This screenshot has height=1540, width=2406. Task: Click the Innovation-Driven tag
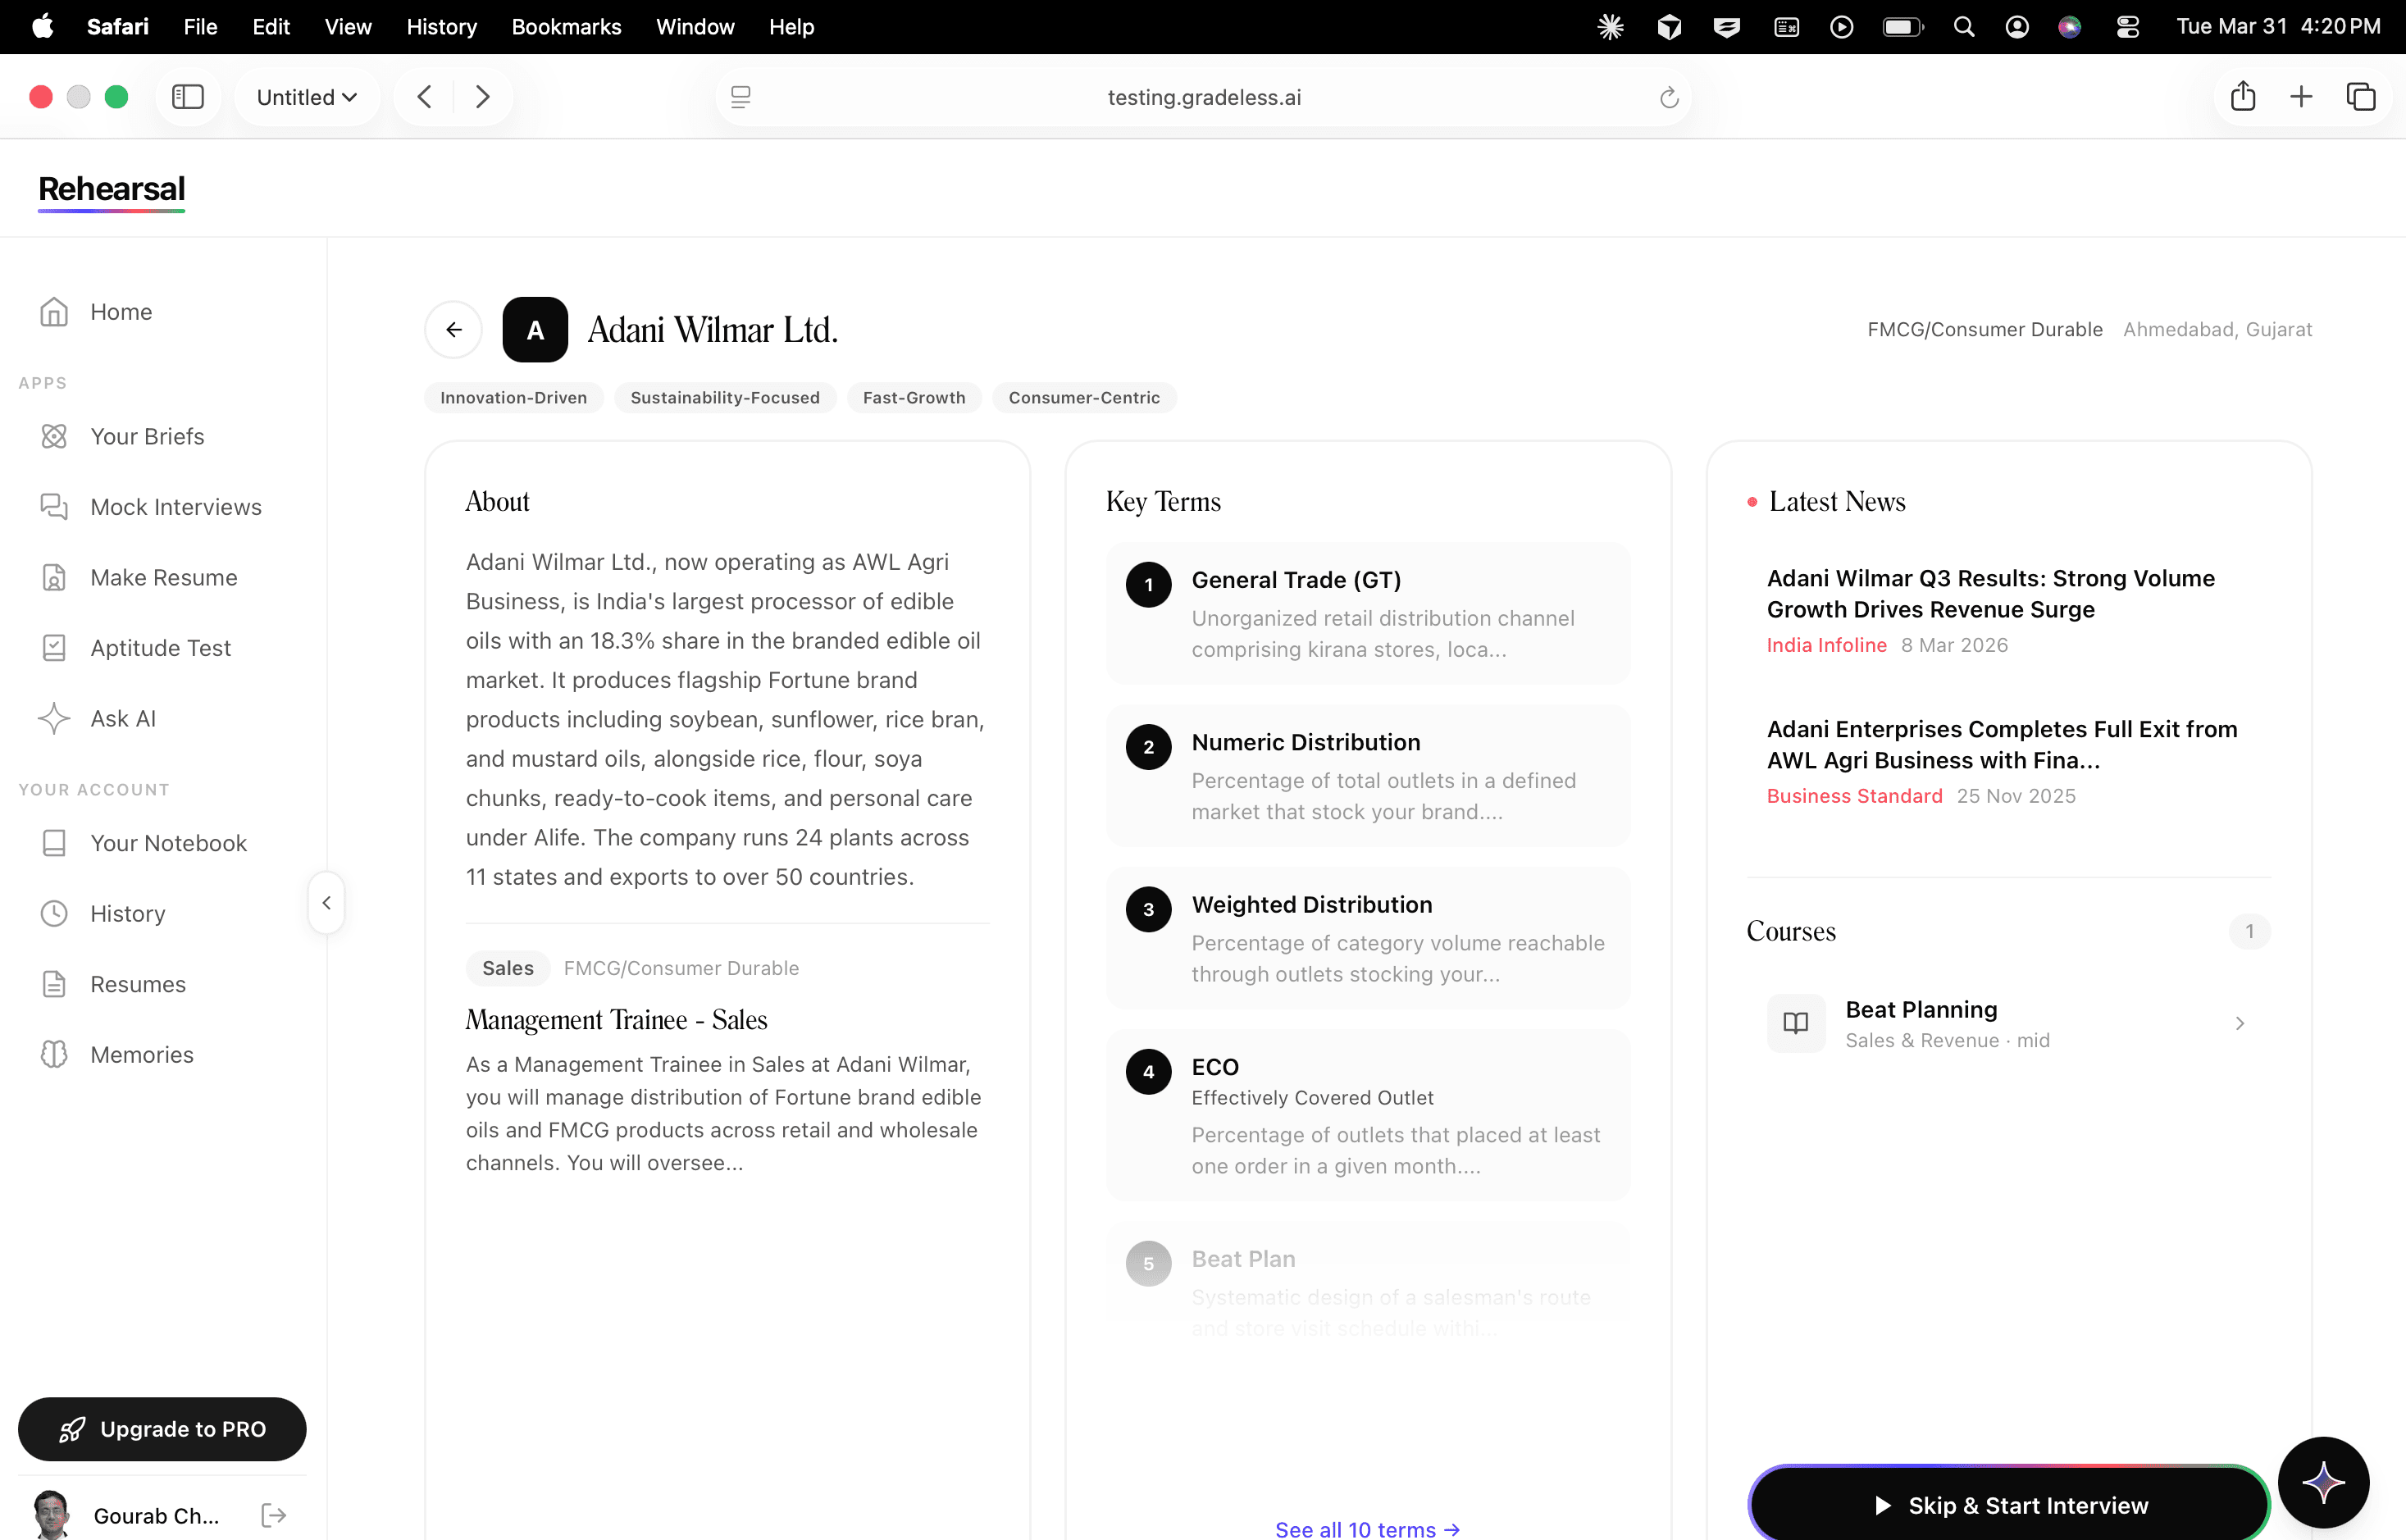(514, 397)
